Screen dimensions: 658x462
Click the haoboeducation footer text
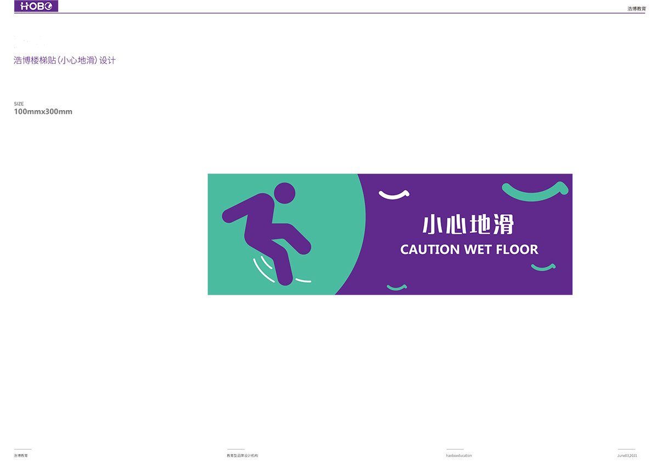click(x=459, y=455)
